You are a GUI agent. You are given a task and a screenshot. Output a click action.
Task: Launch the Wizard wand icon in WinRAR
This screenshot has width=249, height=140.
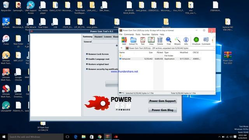coord(177,41)
